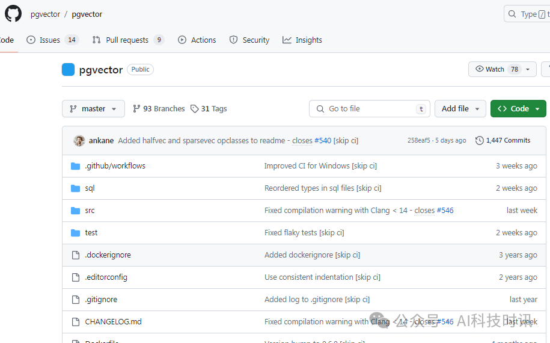
Task: Expand the master branch dropdown
Action: coord(93,109)
